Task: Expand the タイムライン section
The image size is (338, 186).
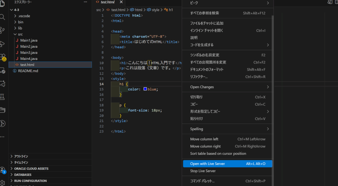Action: tap(21, 162)
